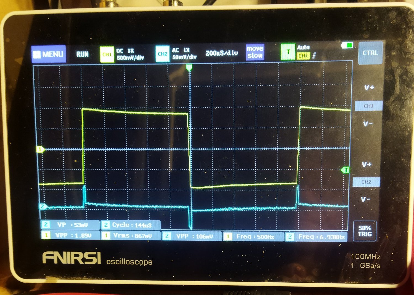Screen dimensions: 414x295
Task: Select the yellow CH1 channel badge
Action: [x=107, y=54]
